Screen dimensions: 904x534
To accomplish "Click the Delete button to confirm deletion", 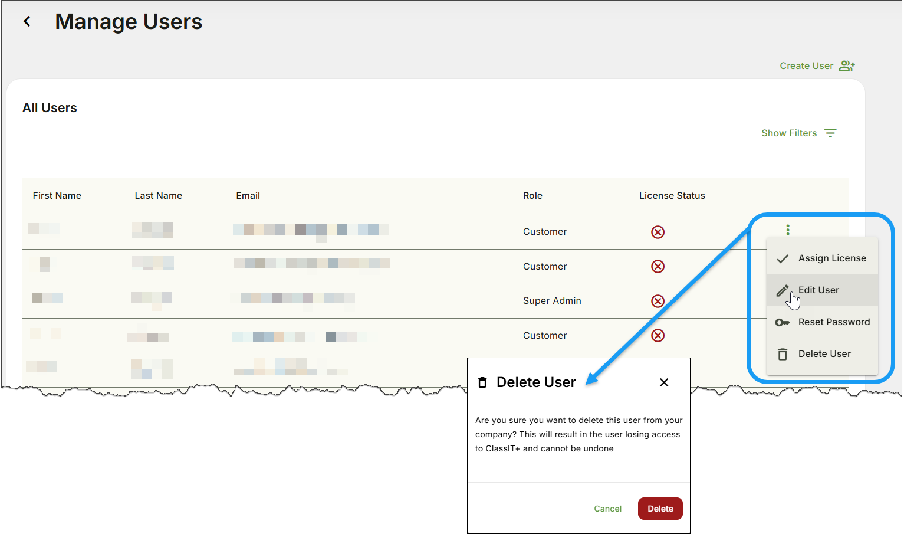I will [x=660, y=508].
